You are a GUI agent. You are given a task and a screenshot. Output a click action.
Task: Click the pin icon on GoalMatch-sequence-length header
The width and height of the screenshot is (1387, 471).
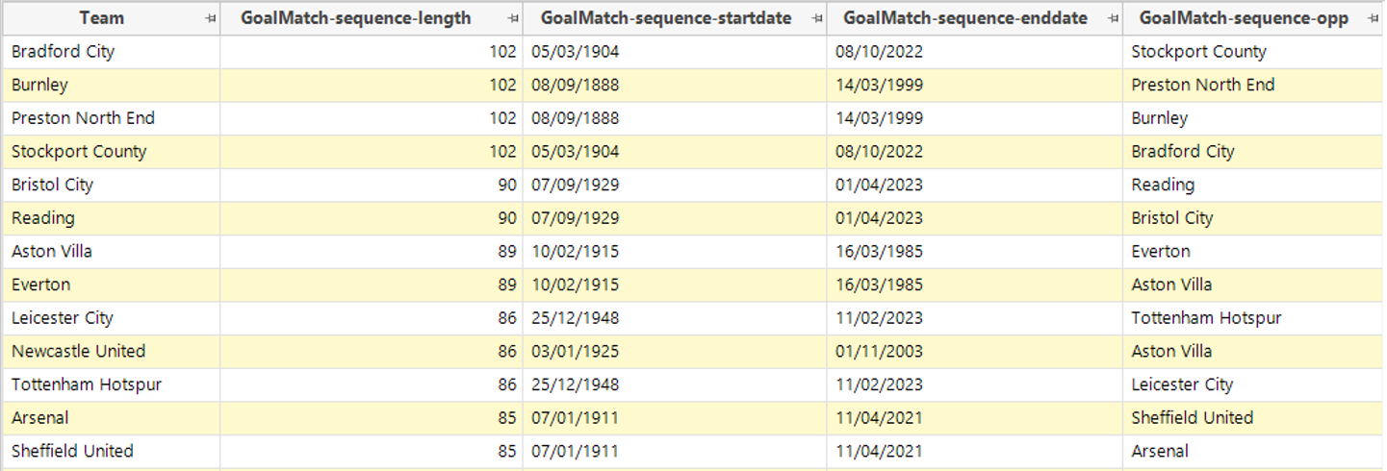click(x=513, y=18)
